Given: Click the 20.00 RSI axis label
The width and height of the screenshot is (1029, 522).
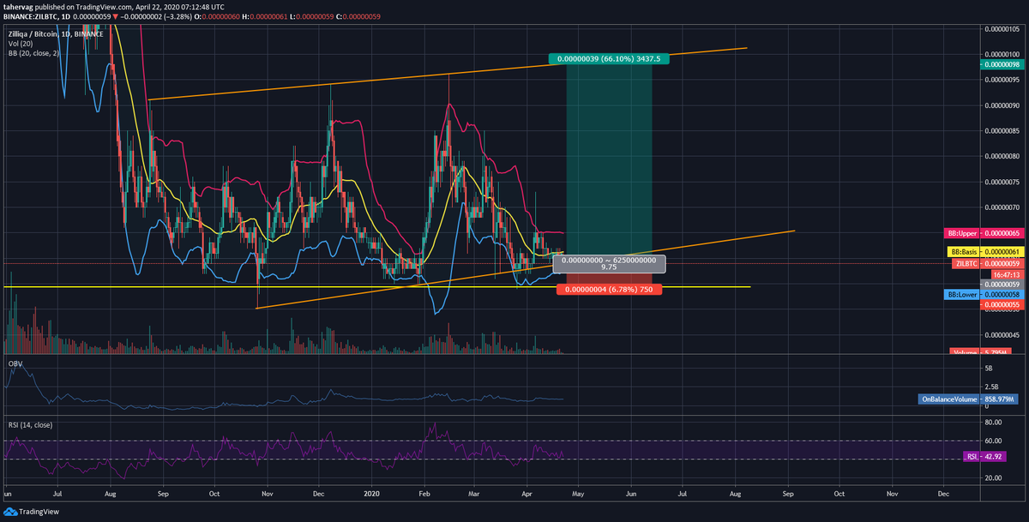Looking at the screenshot, I should point(995,477).
